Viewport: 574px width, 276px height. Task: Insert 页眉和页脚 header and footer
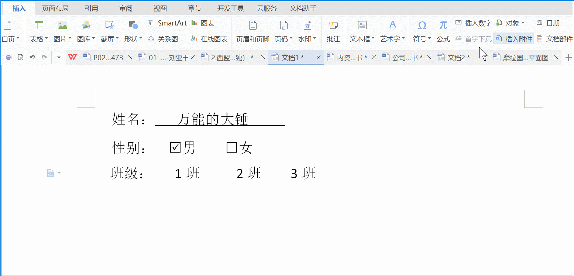click(x=252, y=30)
